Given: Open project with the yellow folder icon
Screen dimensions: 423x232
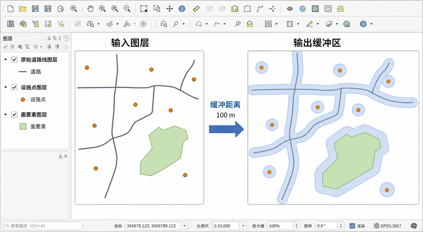Looking at the screenshot, I should [23, 9].
